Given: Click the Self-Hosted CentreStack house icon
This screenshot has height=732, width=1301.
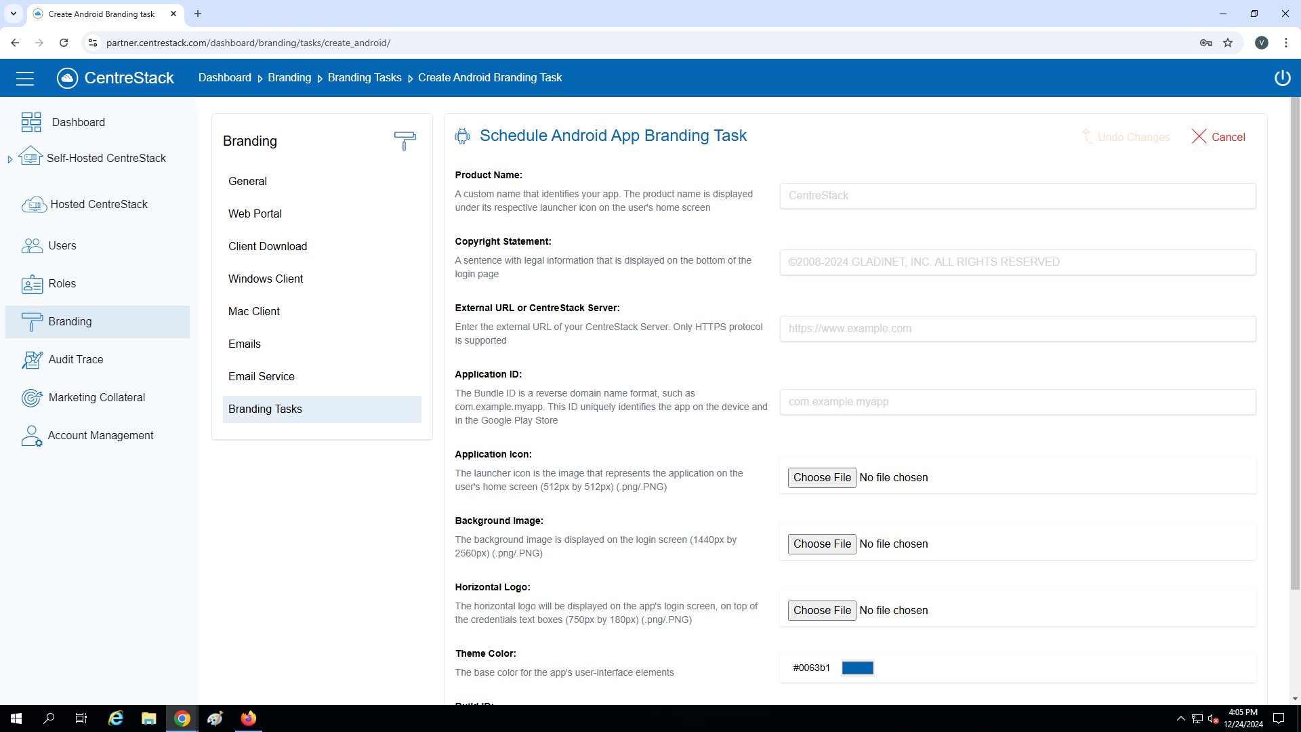Looking at the screenshot, I should (x=30, y=157).
